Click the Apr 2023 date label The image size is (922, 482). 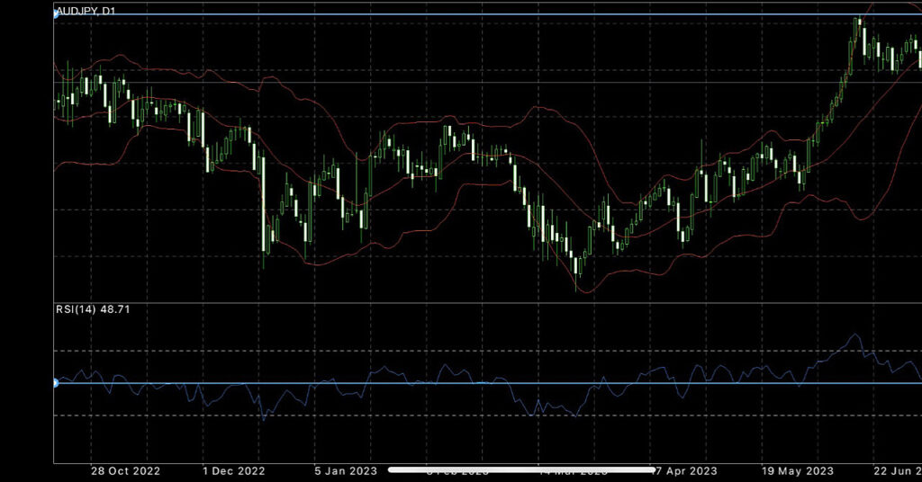point(688,470)
